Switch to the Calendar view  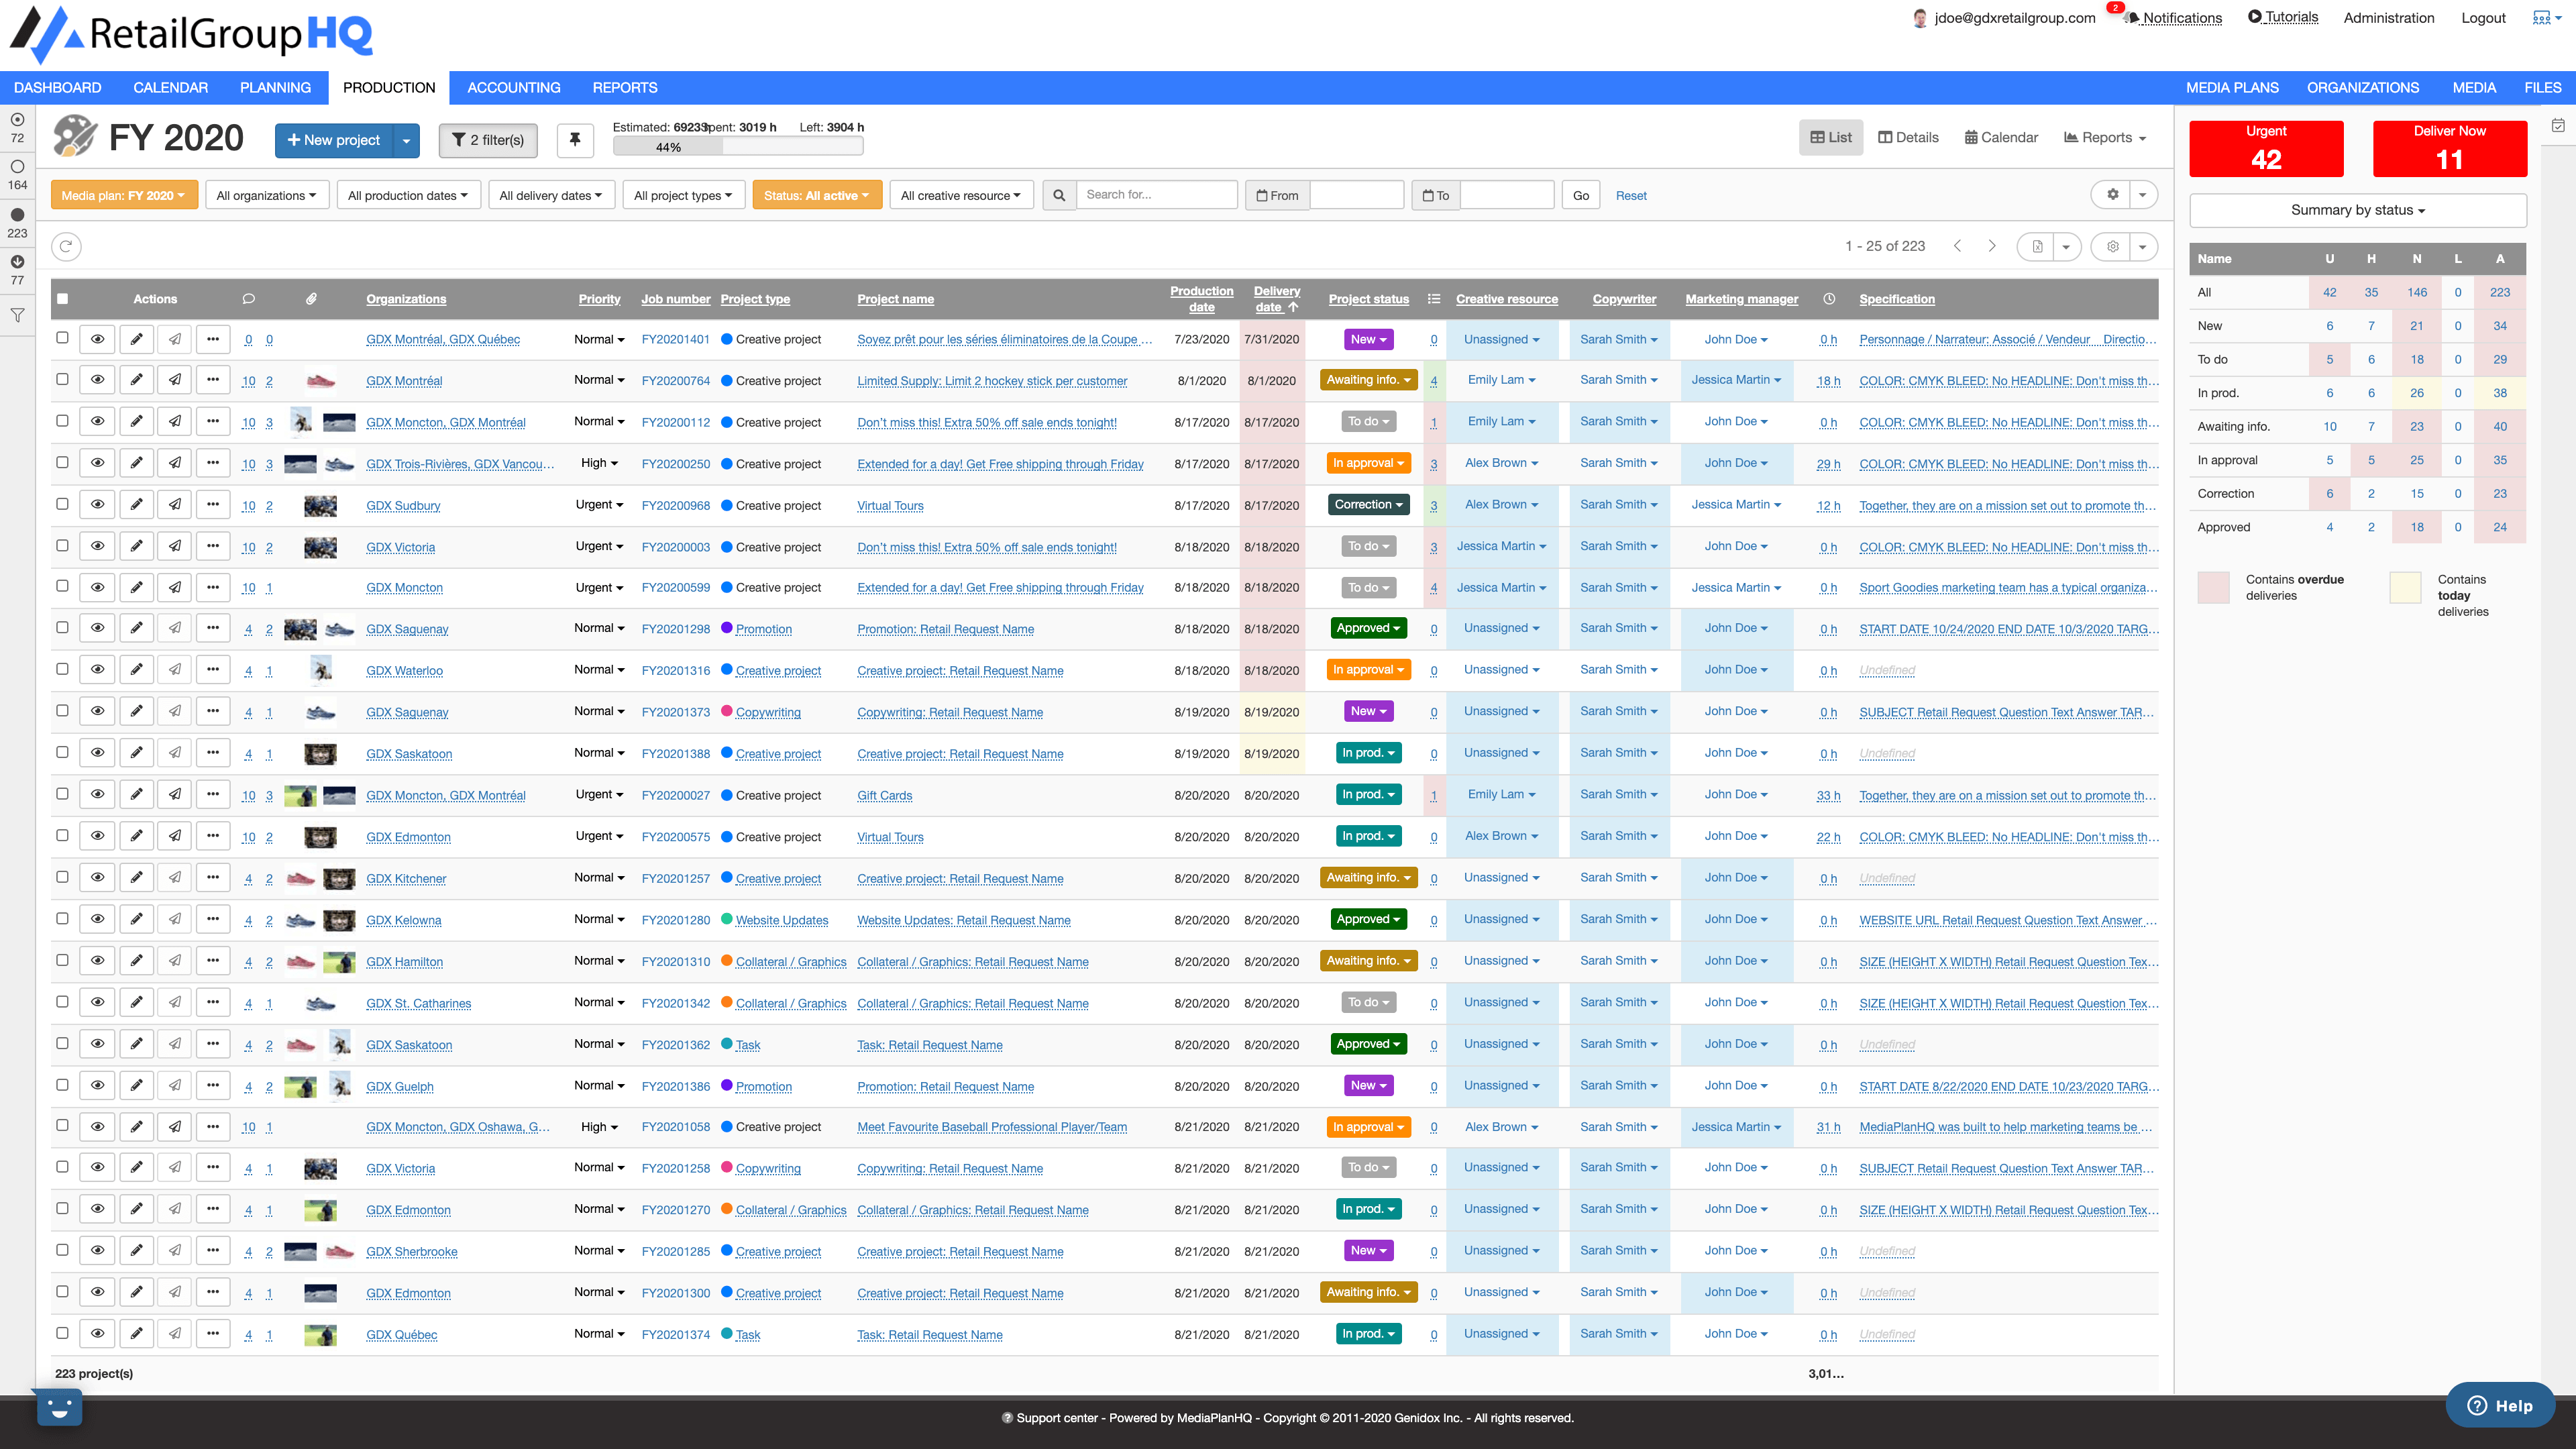click(x=2001, y=138)
